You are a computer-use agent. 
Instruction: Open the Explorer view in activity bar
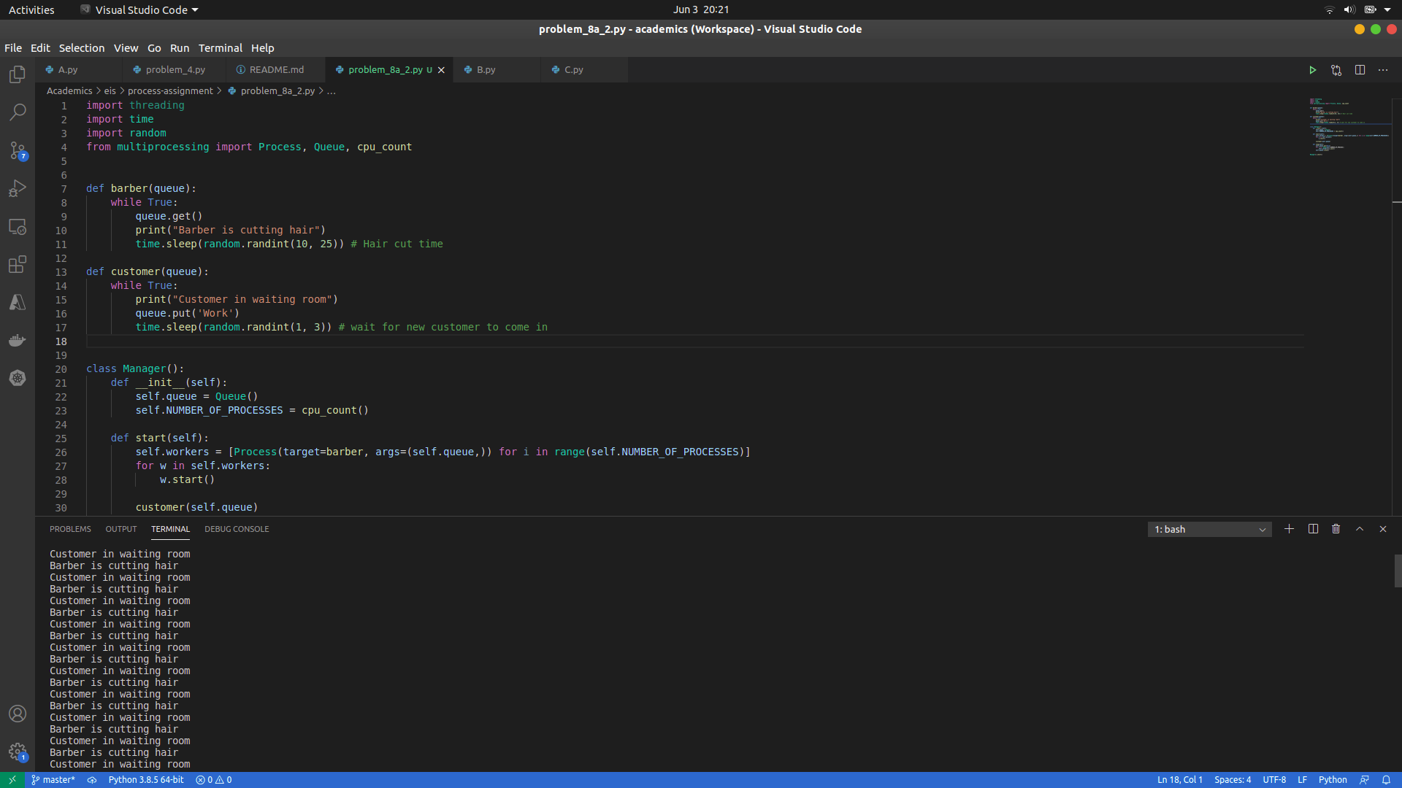coord(18,74)
